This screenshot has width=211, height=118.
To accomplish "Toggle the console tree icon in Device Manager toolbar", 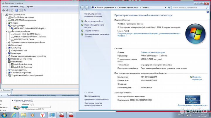I will (12, 10).
